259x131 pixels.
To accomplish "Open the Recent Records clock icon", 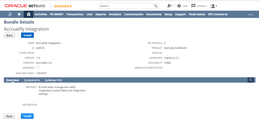I will tap(10, 14).
